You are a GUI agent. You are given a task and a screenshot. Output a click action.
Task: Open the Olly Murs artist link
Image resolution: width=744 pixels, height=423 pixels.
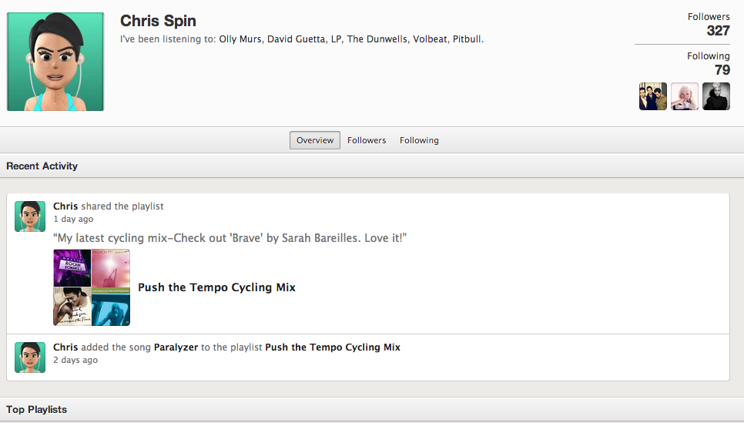tap(239, 39)
